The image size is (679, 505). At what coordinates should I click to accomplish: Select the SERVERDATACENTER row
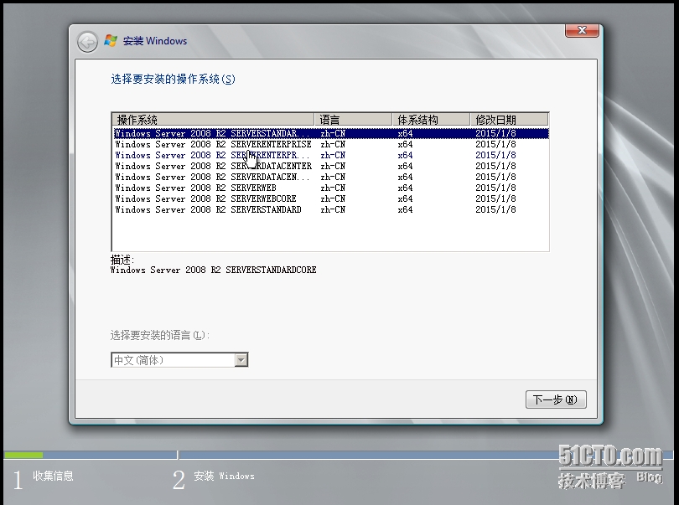[331, 166]
